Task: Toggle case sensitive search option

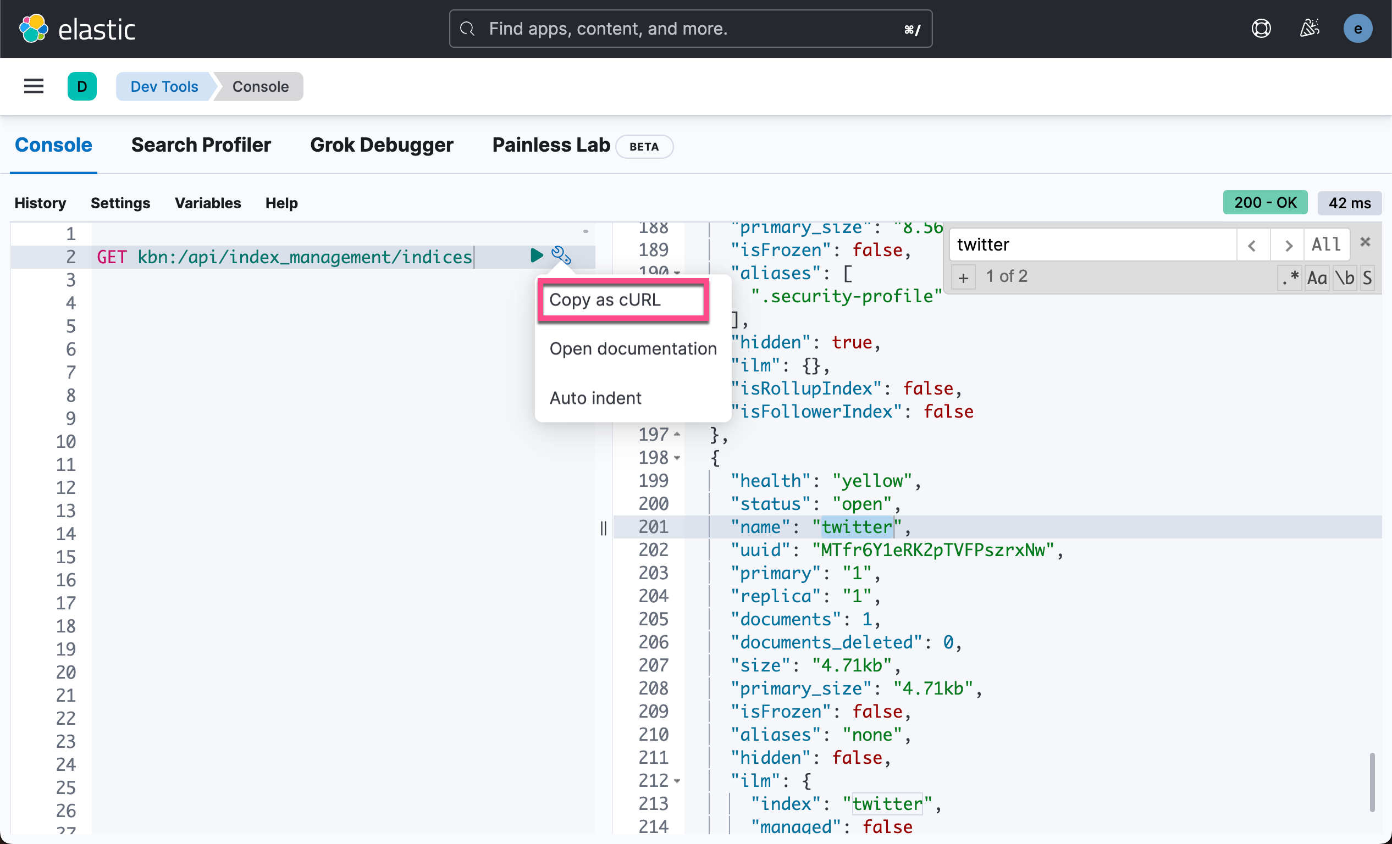Action: click(x=1317, y=277)
